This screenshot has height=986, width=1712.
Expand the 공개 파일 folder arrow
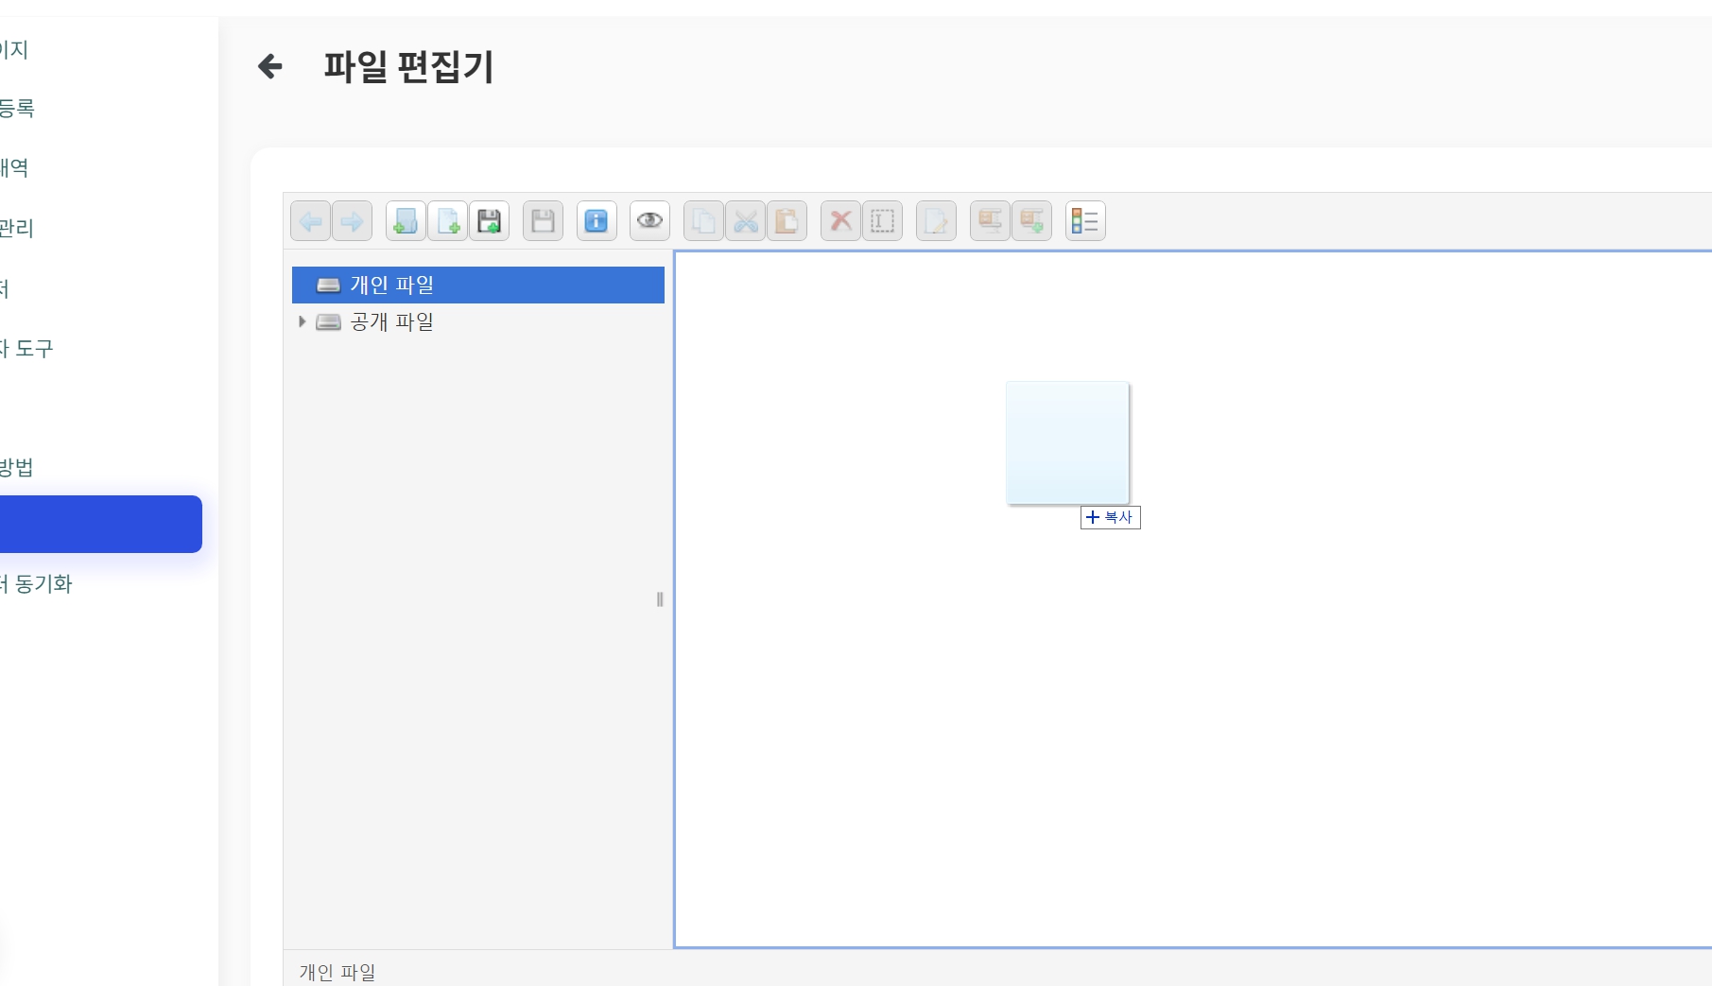click(x=302, y=321)
